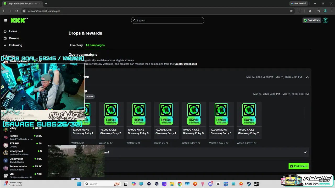Select Giveaway Entry 4 reward card
Viewport: 335px width, 188px height.
(x=166, y=120)
